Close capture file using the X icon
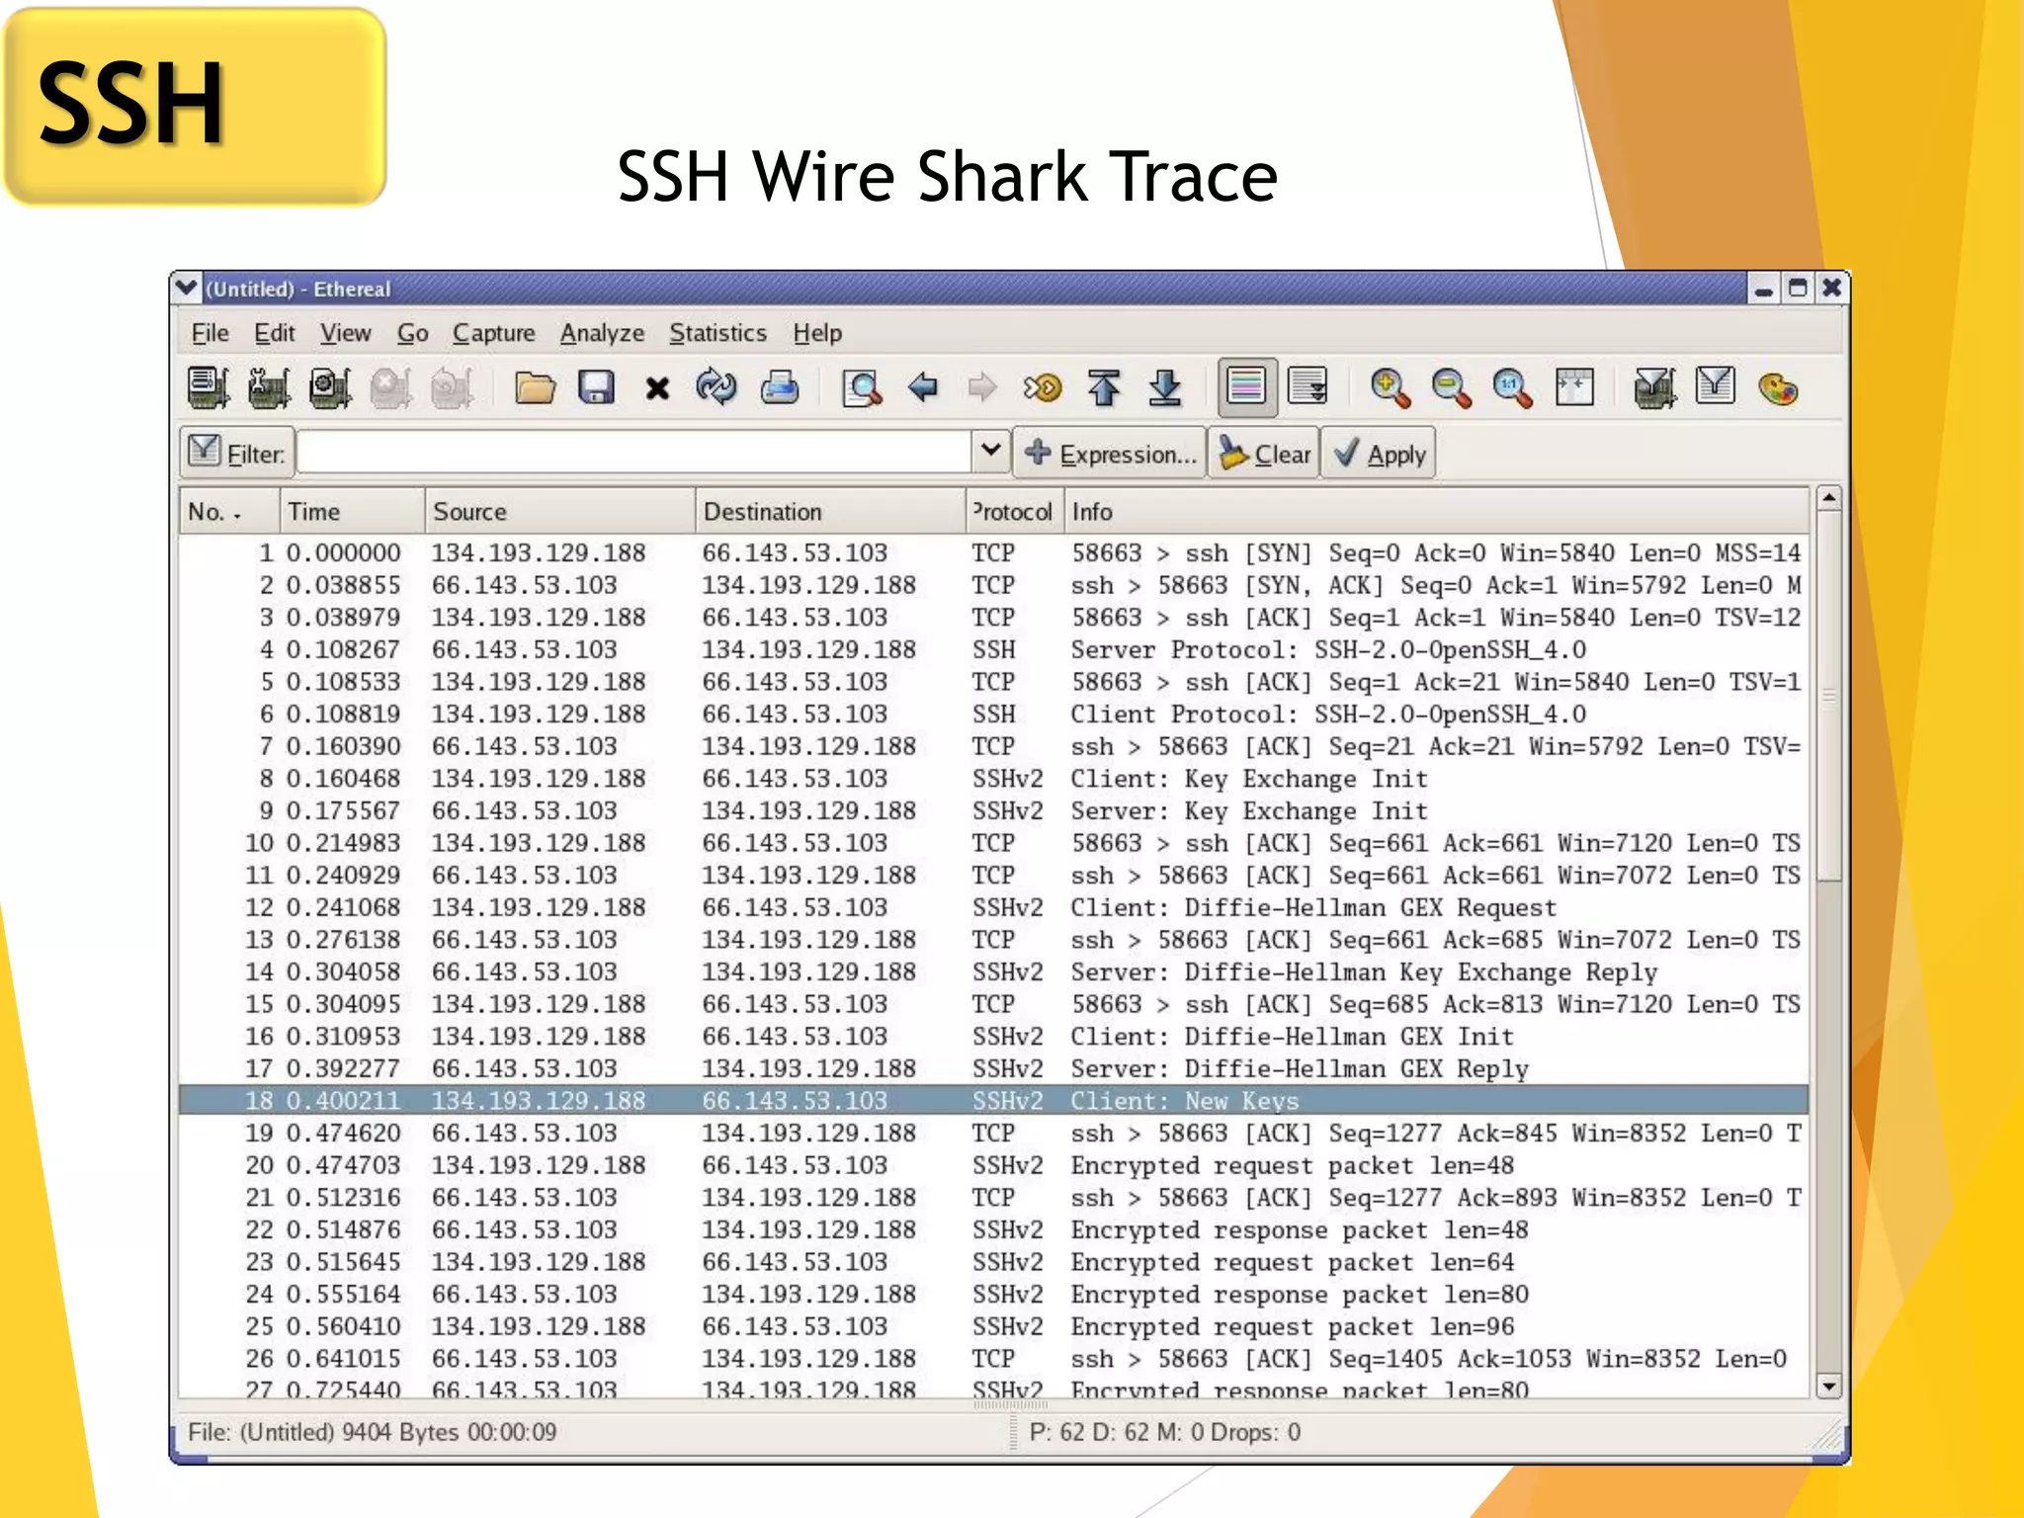Screen dimensions: 2024x1518 (x=657, y=388)
